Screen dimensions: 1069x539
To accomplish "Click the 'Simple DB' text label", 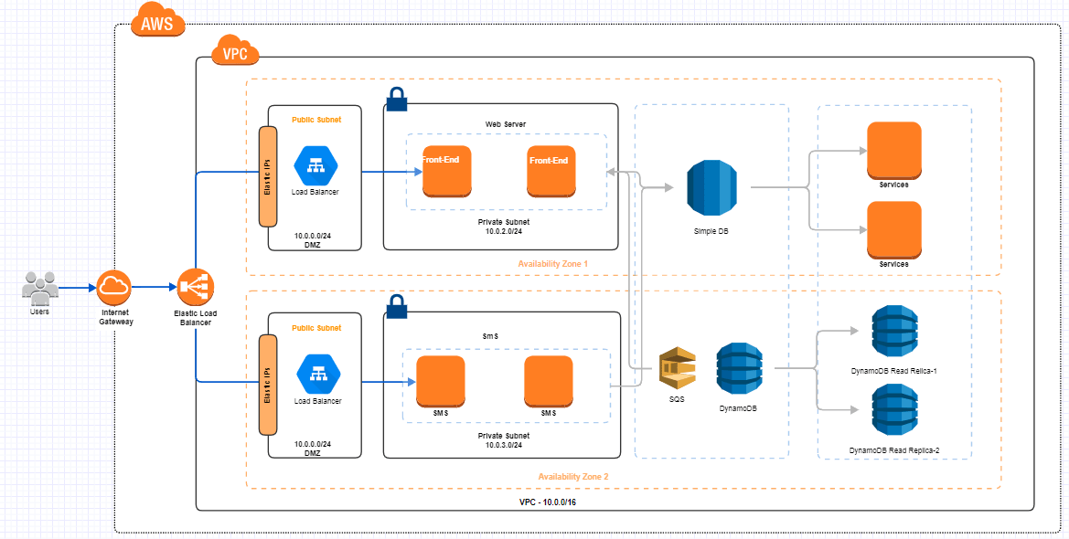I will pos(710,232).
